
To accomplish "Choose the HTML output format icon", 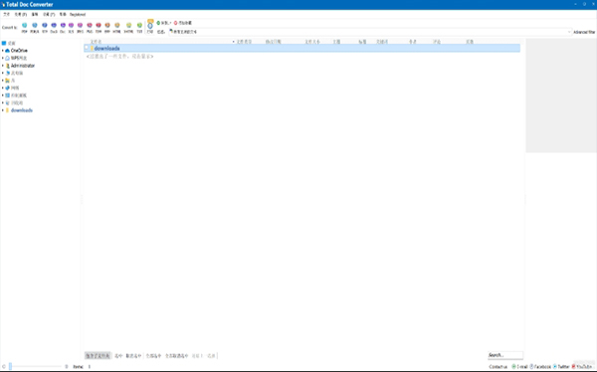I will (x=116, y=28).
